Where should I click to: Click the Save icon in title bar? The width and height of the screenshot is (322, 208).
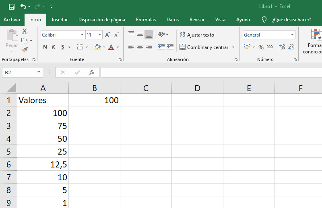[x=11, y=6]
